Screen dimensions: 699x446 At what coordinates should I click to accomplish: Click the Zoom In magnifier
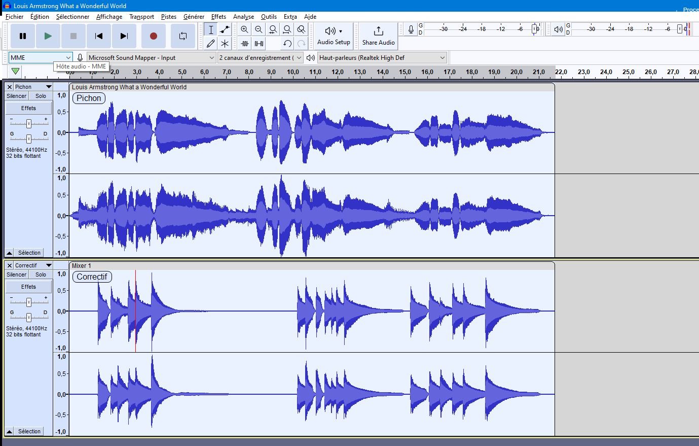pos(244,30)
